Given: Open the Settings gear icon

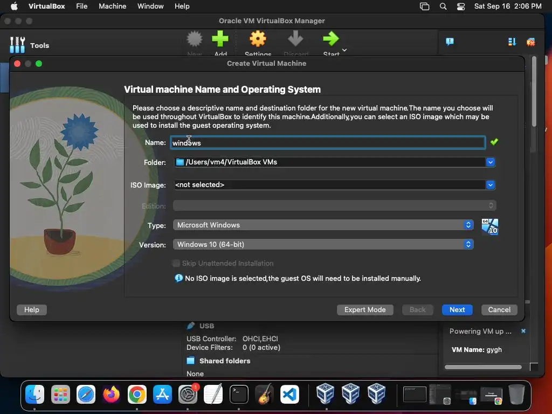Looking at the screenshot, I should click(x=258, y=39).
